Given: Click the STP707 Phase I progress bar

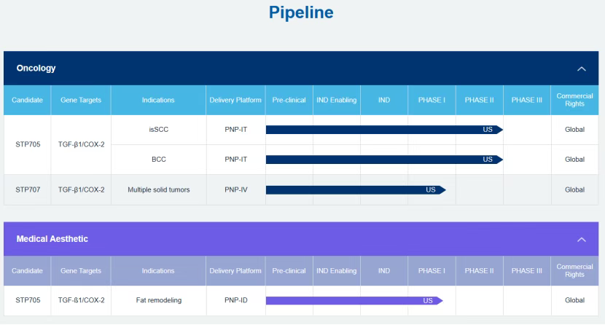Looking at the screenshot, I should click(355, 190).
